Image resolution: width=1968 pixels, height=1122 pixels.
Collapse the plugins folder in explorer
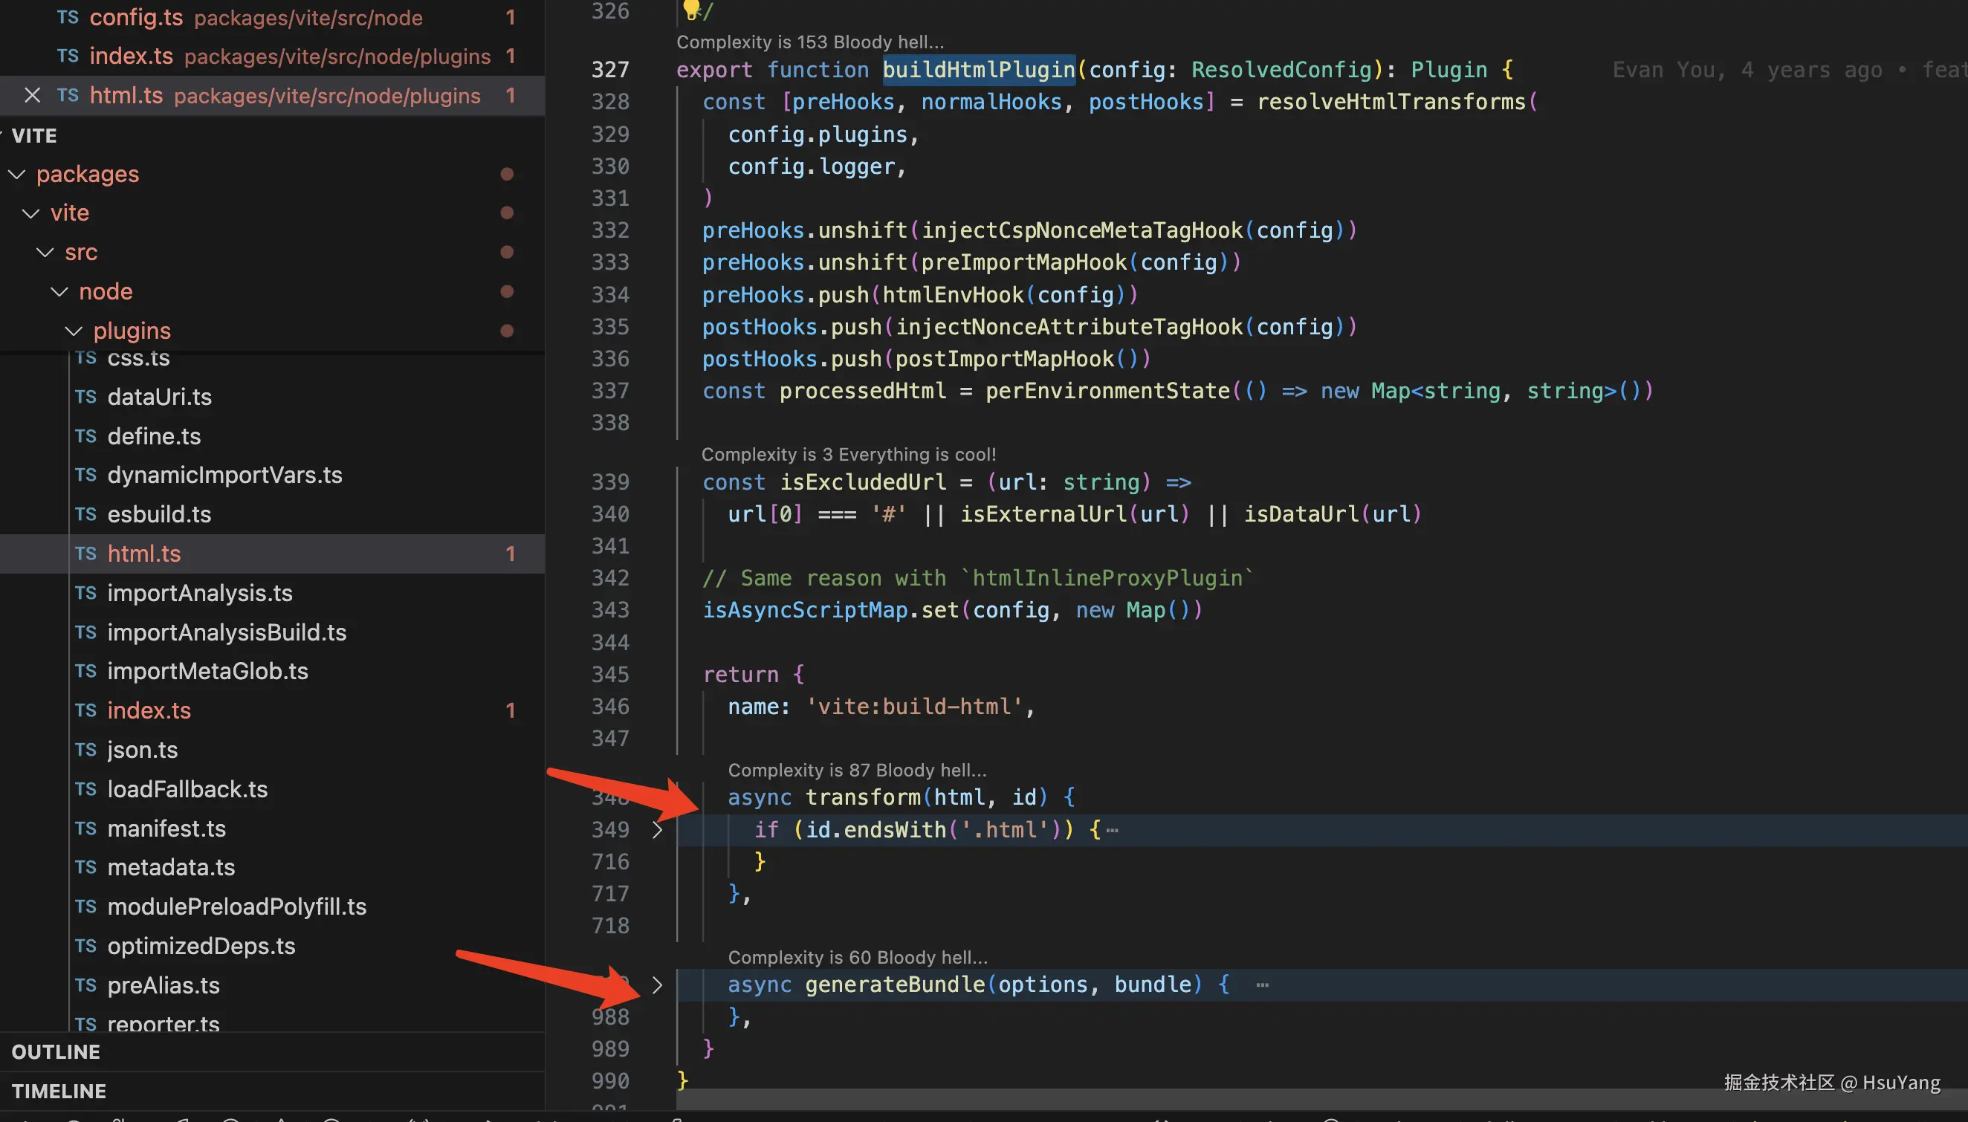(74, 331)
